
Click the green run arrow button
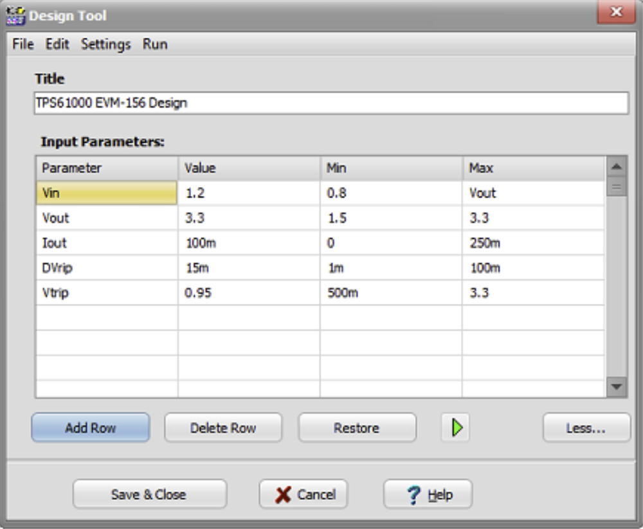(x=456, y=427)
